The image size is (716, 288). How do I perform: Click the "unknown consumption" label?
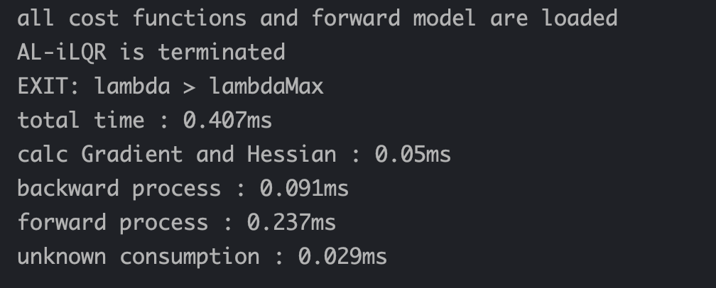pyautogui.click(x=138, y=257)
